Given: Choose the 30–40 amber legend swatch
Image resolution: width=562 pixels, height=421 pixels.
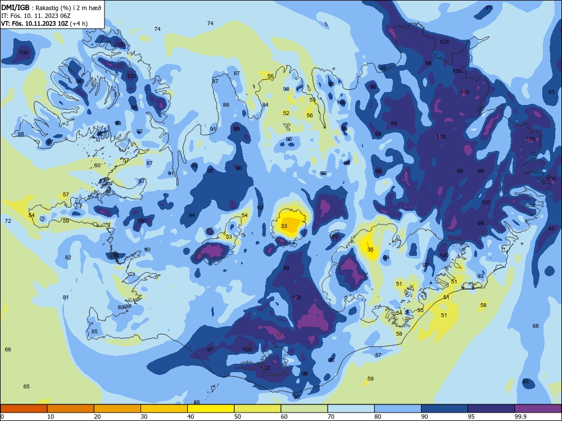Looking at the screenshot, I should coord(164,409).
